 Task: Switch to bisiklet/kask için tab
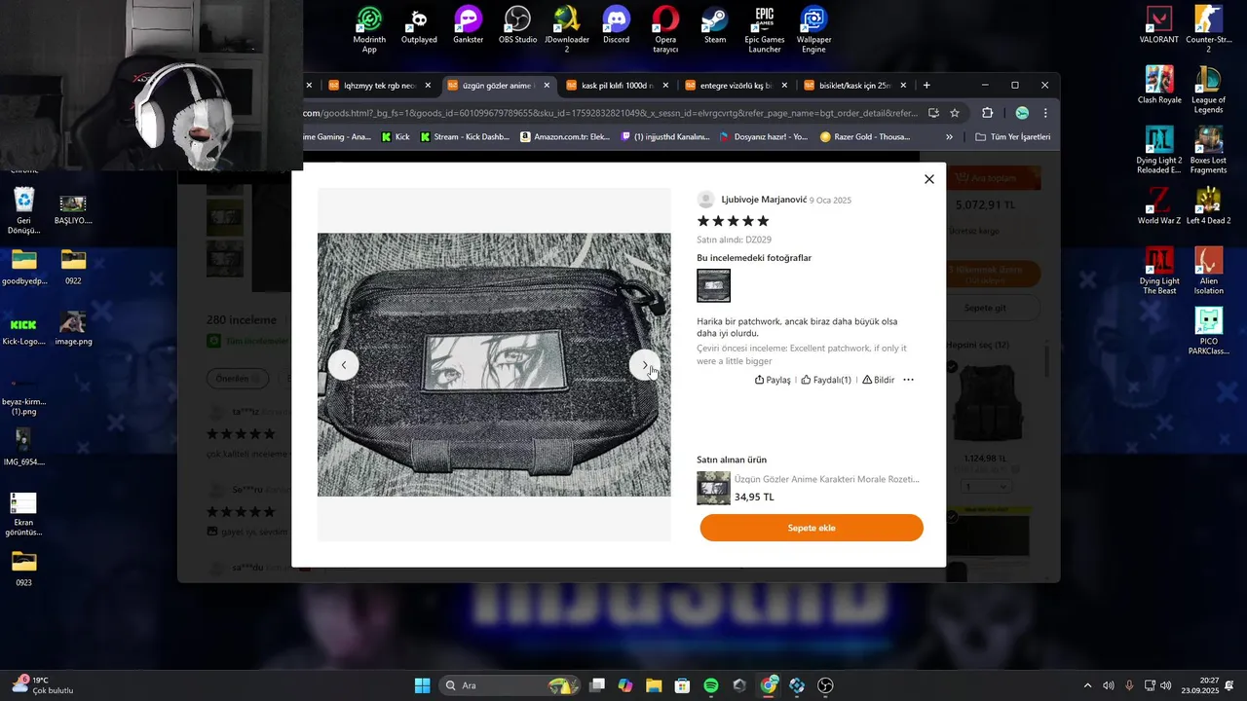854,86
